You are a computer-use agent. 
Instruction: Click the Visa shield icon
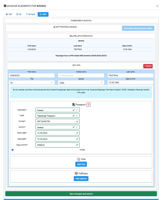78,159
